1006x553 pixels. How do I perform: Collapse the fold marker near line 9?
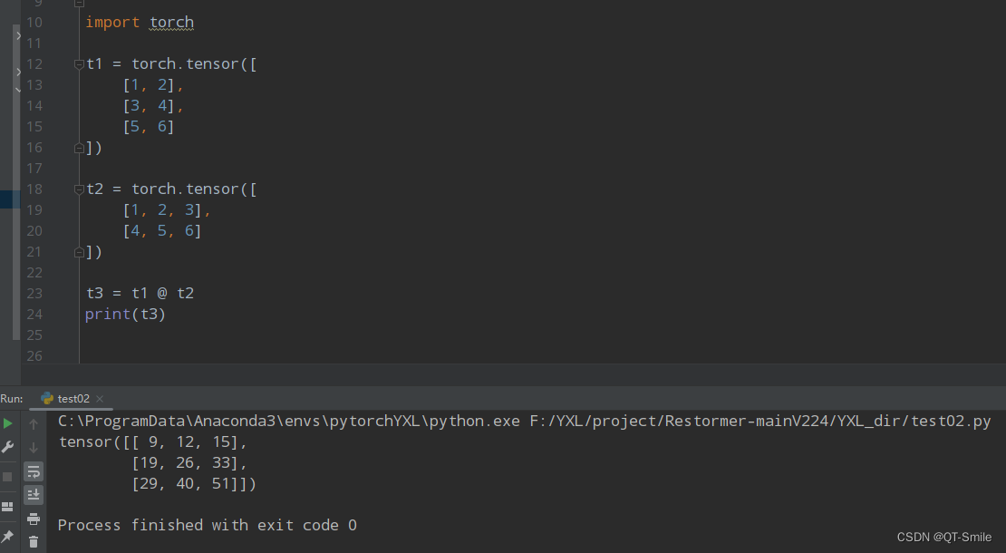[x=79, y=4]
